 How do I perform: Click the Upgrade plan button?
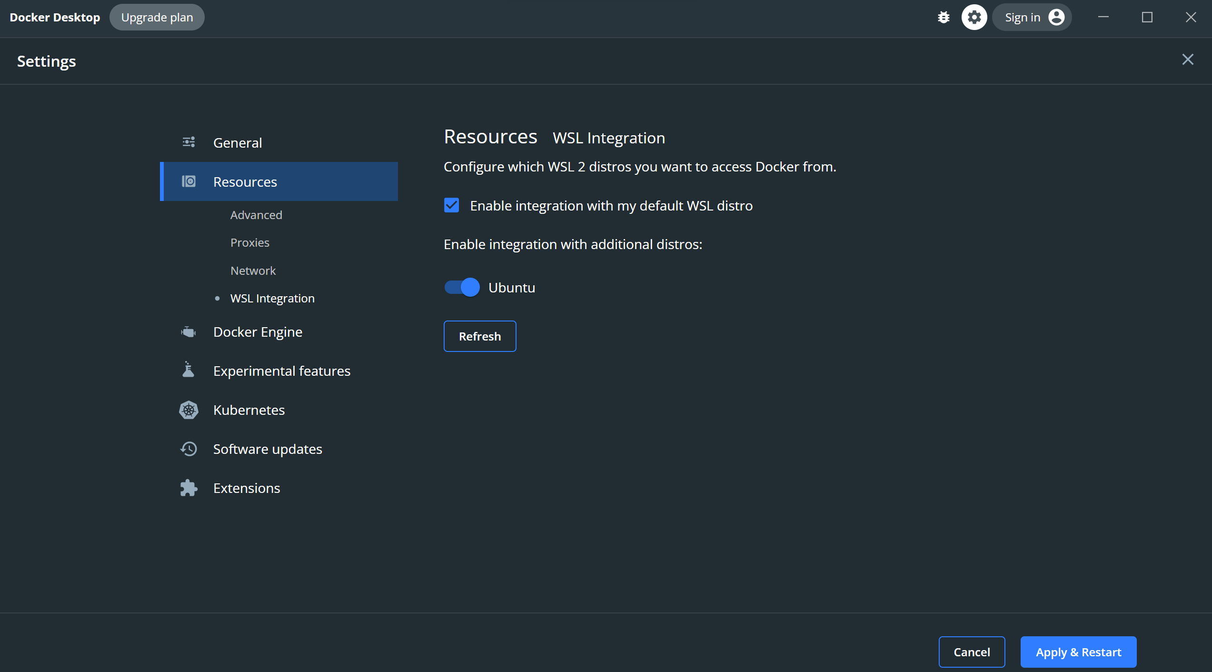[x=157, y=17]
